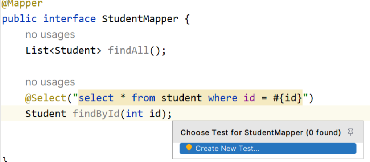Open no usages hint above findAll
370x162 pixels.
tap(50, 35)
